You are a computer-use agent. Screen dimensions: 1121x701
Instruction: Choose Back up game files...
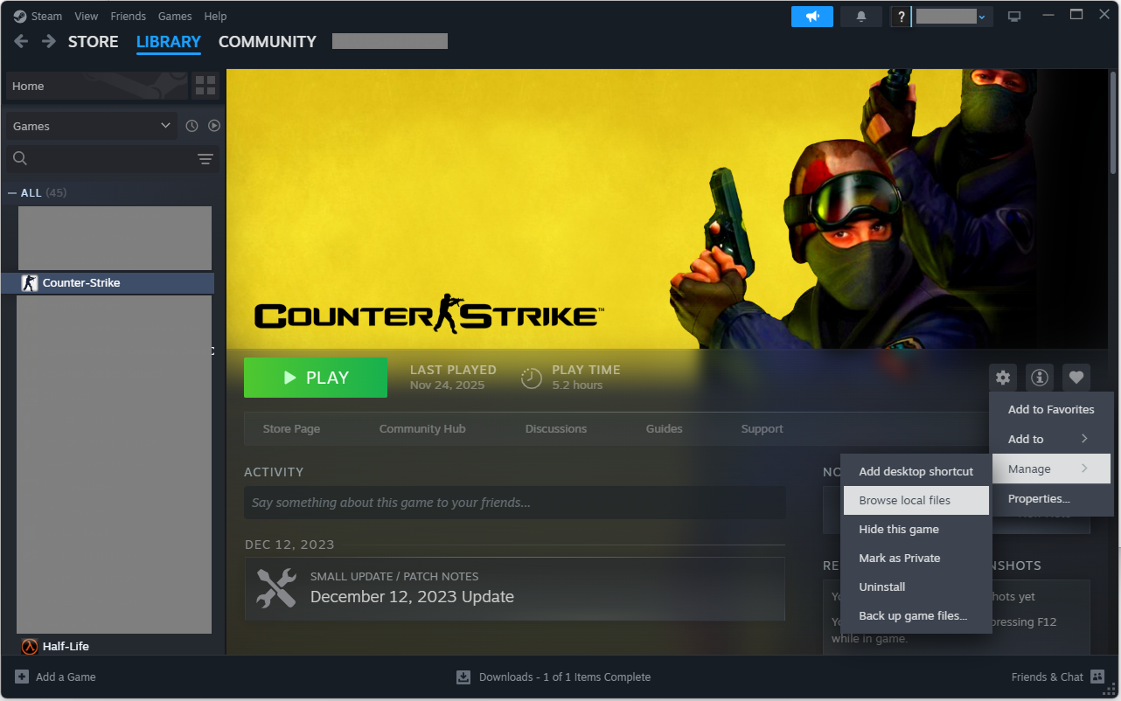[916, 615]
